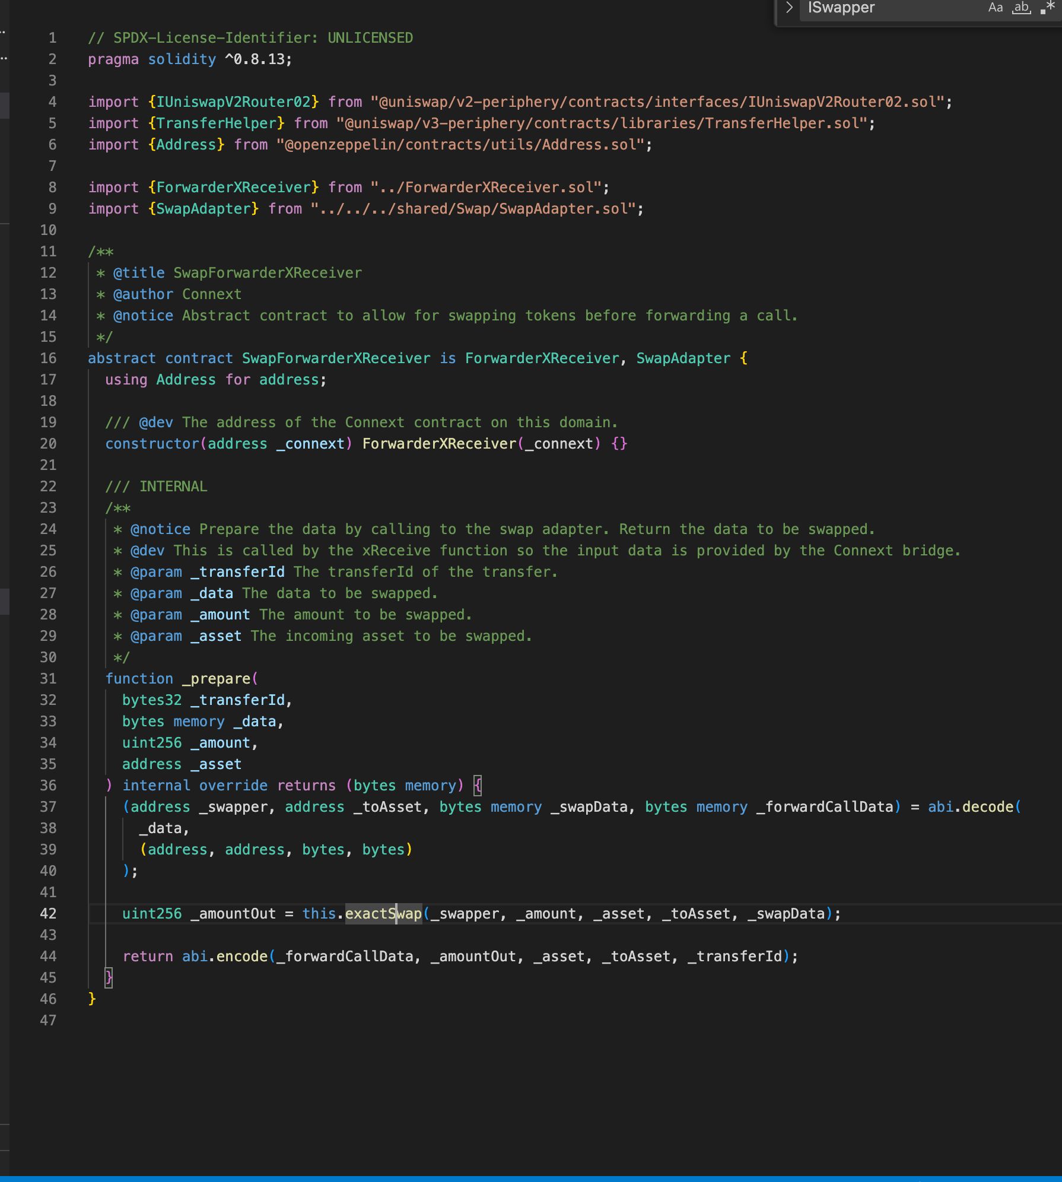This screenshot has height=1182, width=1062.
Task: Click the closing brace on line 46
Action: [x=92, y=999]
